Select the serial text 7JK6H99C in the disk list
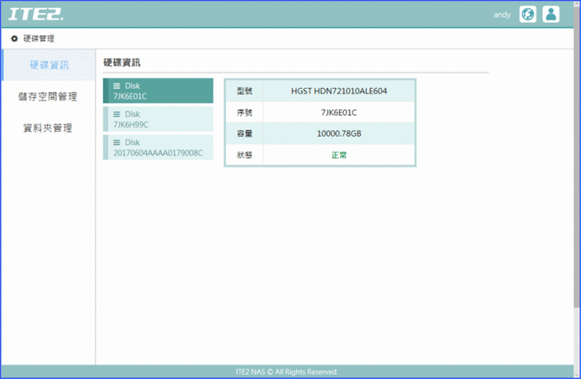Image resolution: width=581 pixels, height=379 pixels. tap(130, 124)
